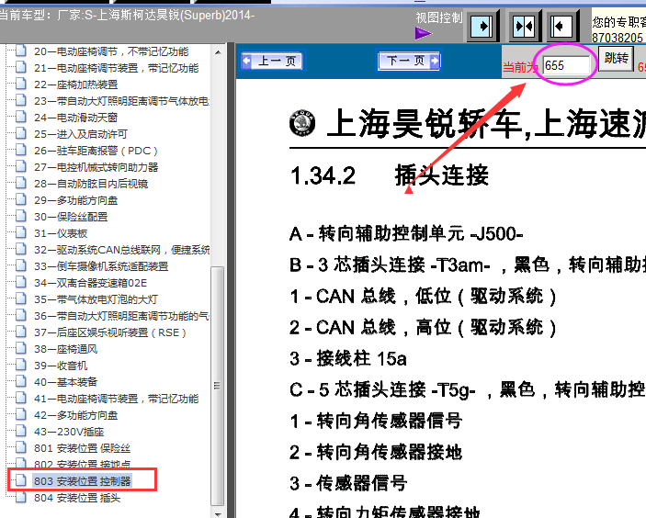Select 24—电动滑动天窗
The height and width of the screenshot is (518, 646).
tap(75, 118)
